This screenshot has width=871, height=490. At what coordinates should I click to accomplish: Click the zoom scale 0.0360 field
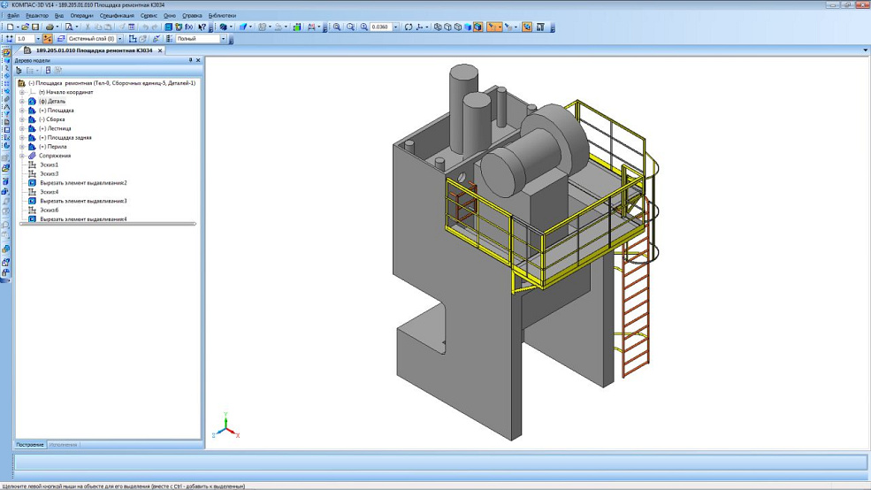click(380, 27)
